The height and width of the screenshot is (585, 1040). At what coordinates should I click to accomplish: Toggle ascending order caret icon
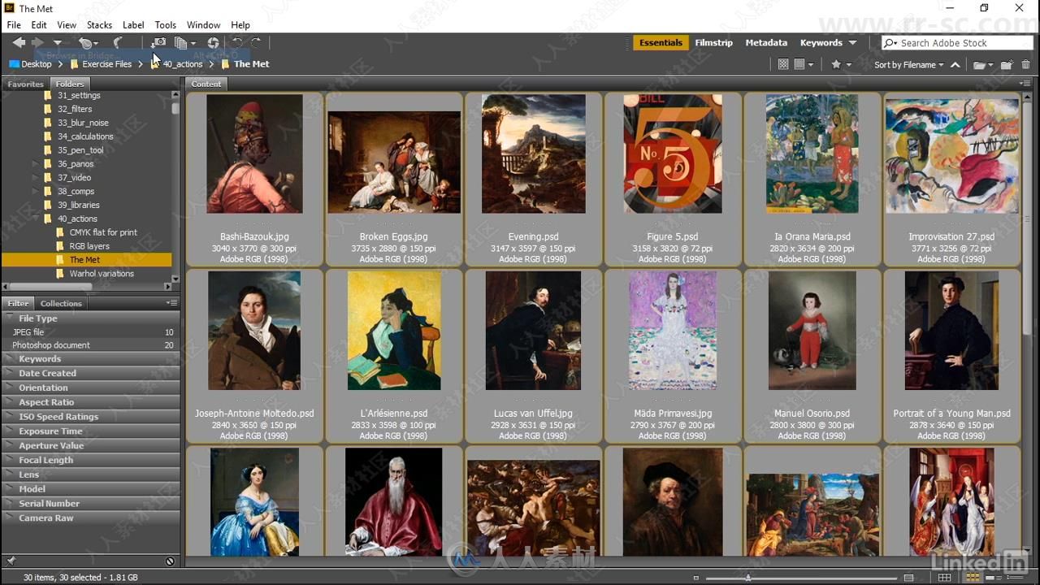pyautogui.click(x=955, y=64)
